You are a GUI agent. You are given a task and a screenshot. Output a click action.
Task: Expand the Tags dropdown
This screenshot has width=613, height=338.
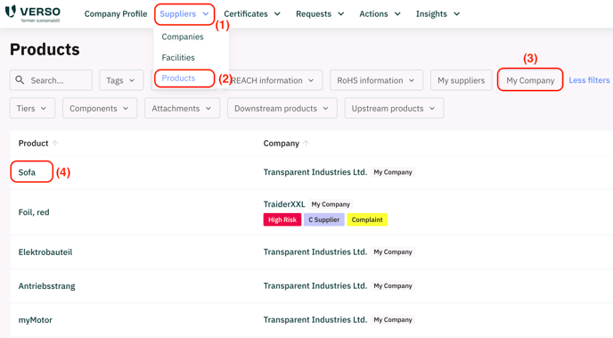121,80
